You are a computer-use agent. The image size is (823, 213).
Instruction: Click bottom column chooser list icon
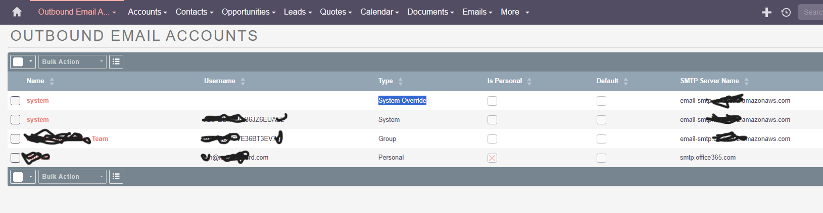point(116,177)
